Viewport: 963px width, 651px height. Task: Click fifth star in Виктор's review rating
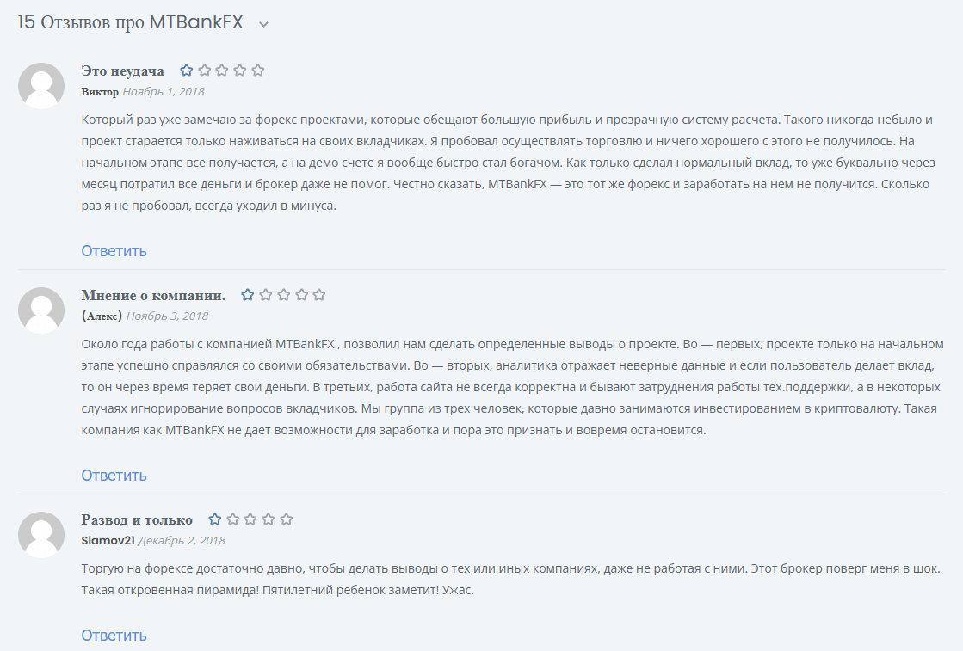258,71
